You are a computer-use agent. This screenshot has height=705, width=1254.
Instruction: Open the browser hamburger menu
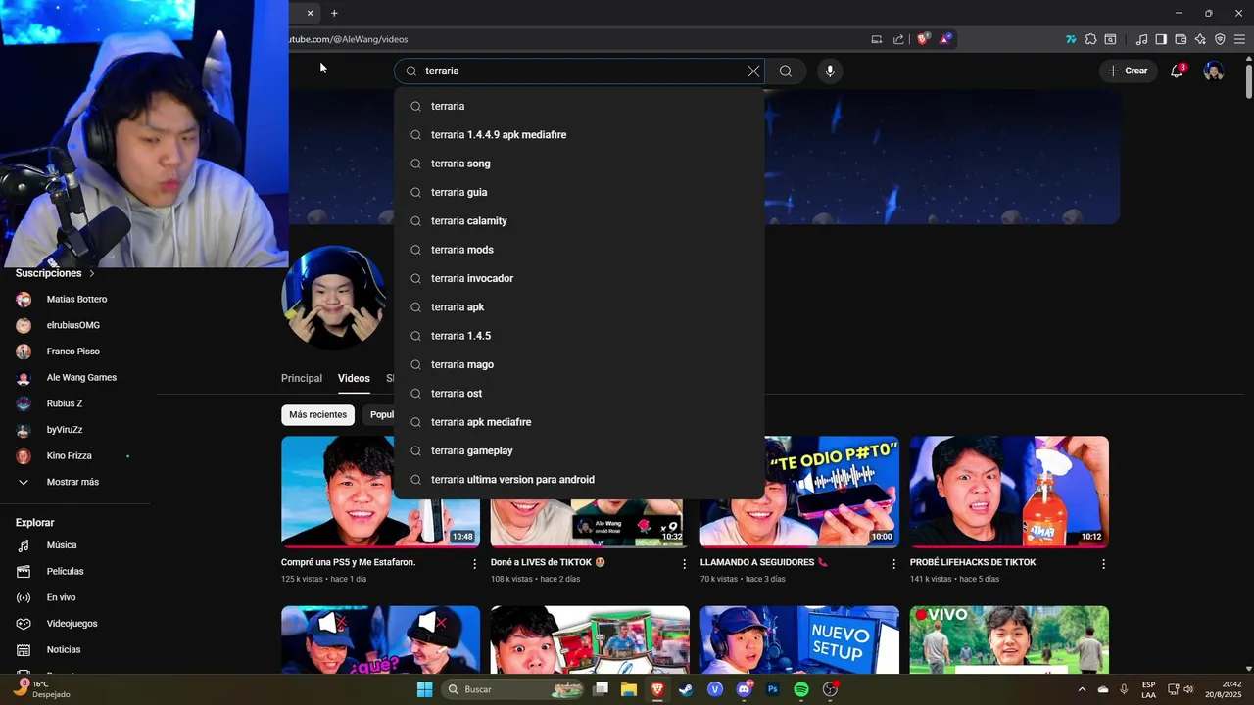coord(1239,39)
